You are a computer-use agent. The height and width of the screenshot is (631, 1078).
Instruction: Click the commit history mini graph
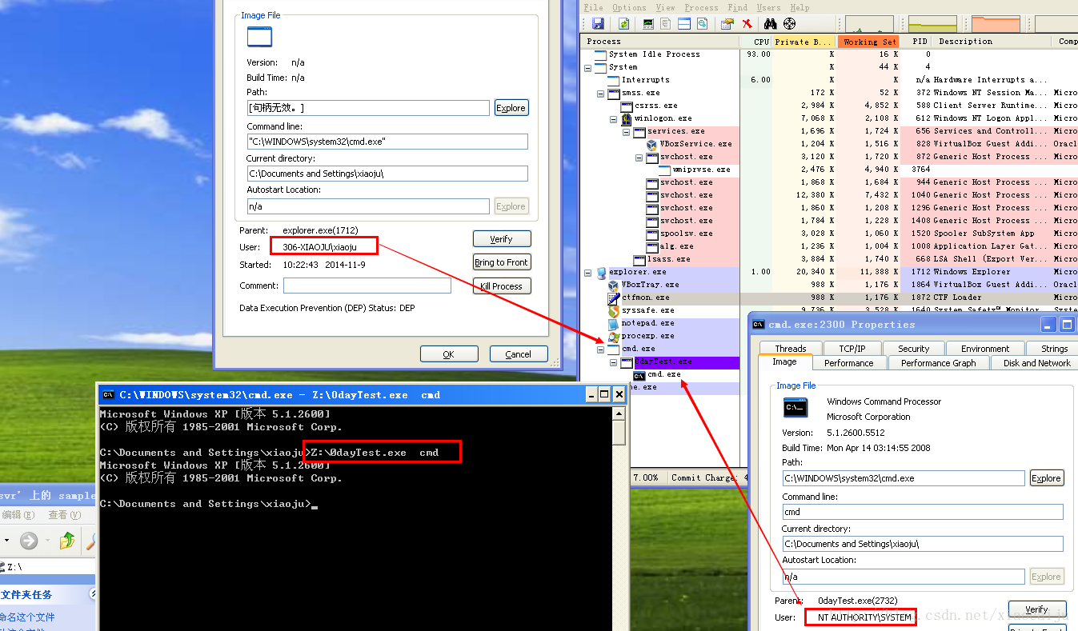tap(932, 24)
